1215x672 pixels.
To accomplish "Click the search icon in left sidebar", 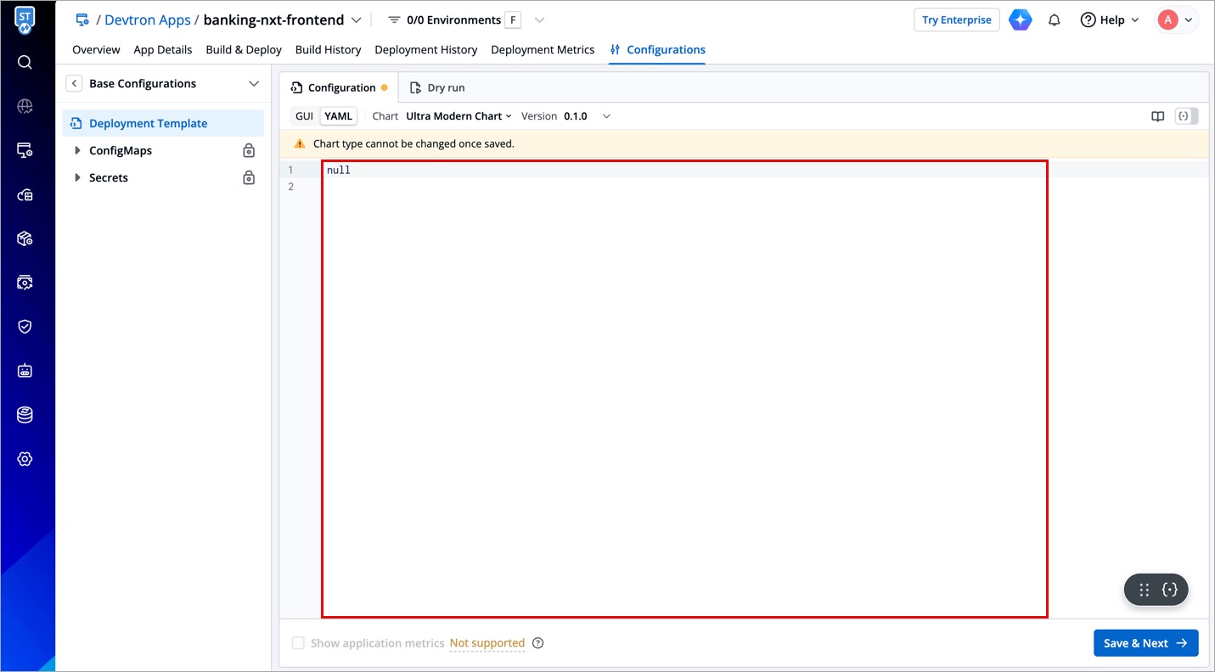I will 25,62.
